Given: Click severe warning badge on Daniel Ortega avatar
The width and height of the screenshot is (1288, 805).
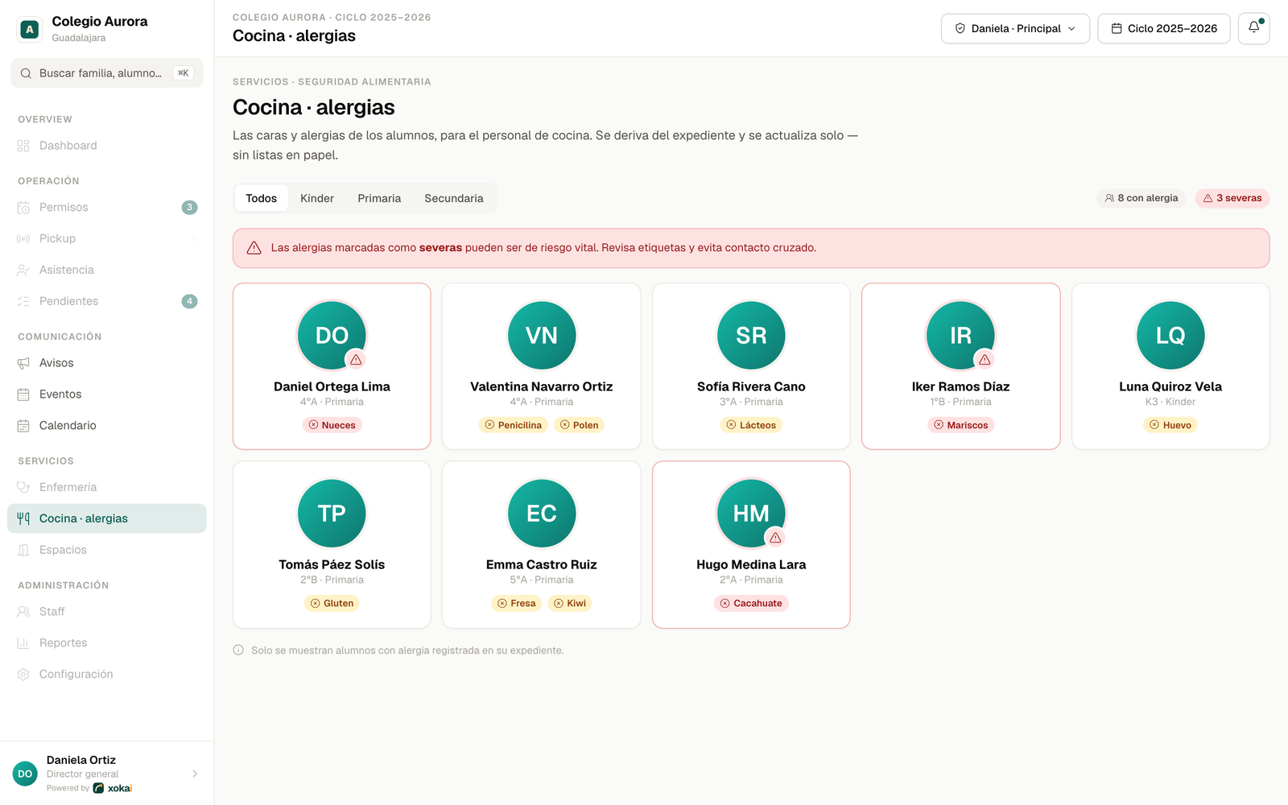Looking at the screenshot, I should [x=356, y=360].
